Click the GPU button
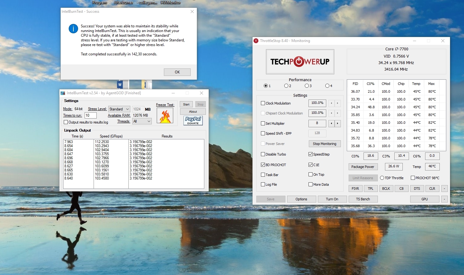The width and height of the screenshot is (464, 275). [x=425, y=199]
